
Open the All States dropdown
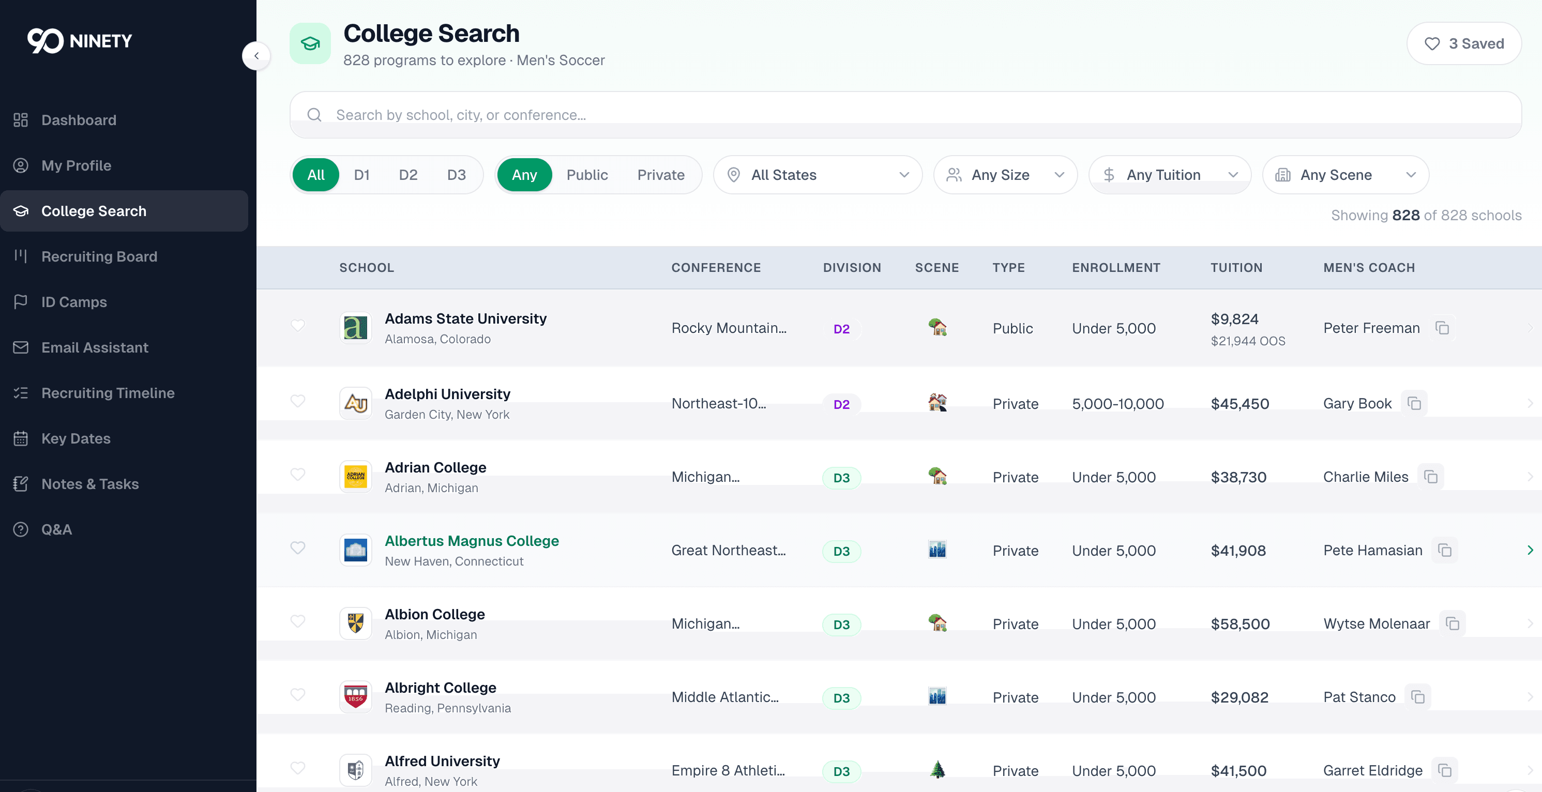point(818,175)
